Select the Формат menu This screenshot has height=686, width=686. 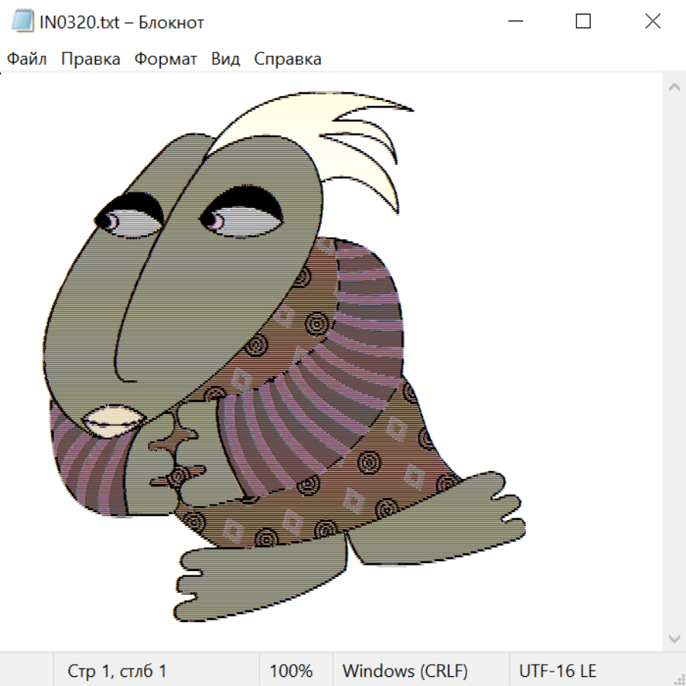coord(165,59)
